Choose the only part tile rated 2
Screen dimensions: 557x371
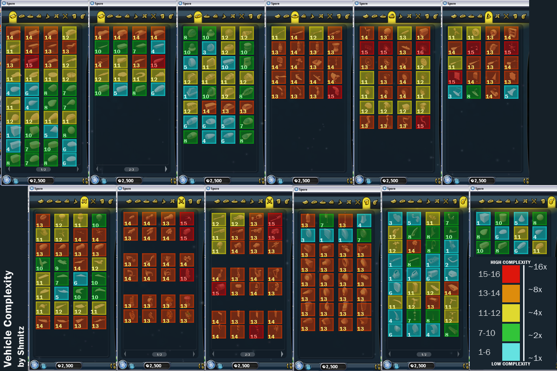[451, 260]
